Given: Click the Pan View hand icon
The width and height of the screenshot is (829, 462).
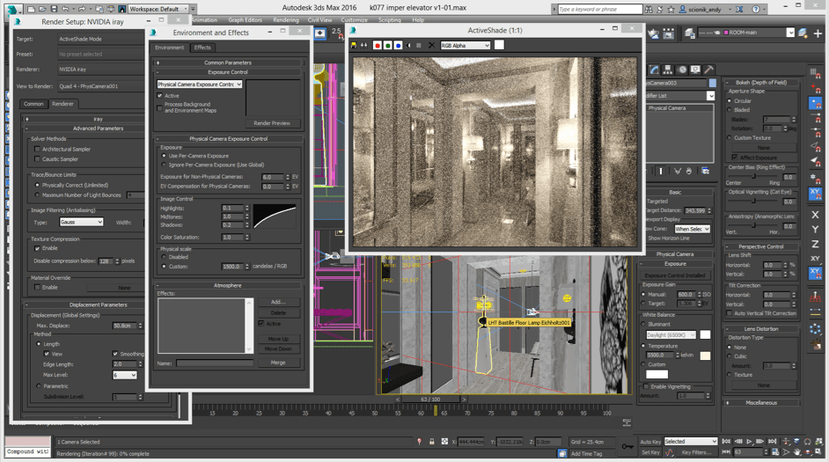Looking at the screenshot, I should 796,452.
